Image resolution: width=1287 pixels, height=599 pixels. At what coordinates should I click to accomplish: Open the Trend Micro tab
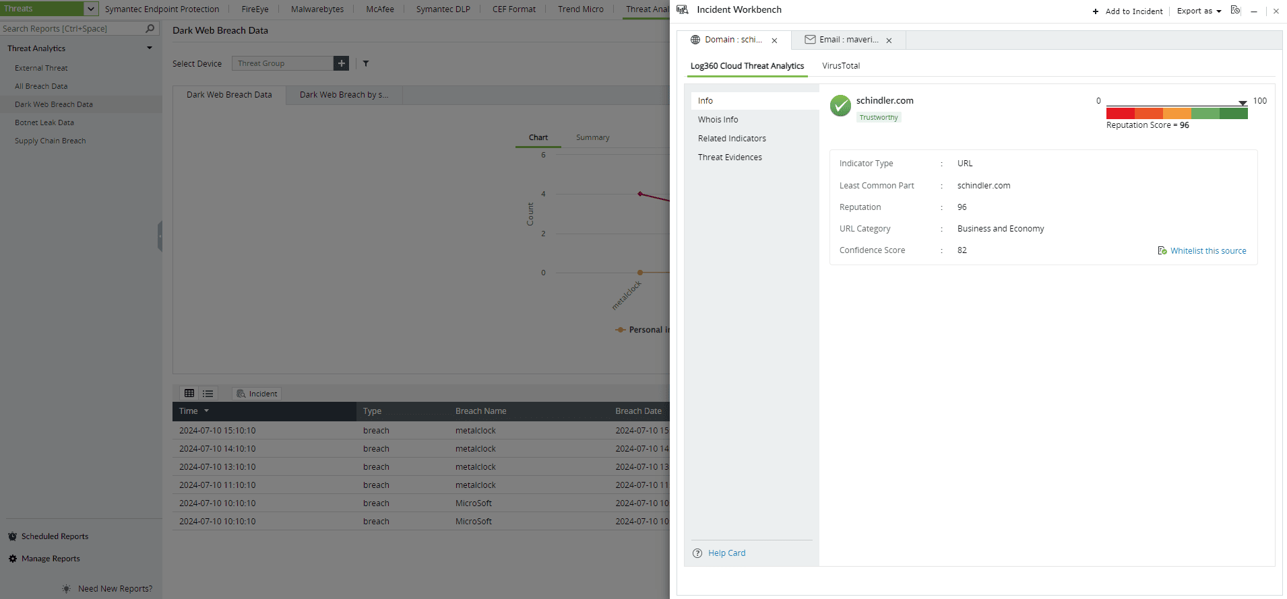[x=581, y=9]
